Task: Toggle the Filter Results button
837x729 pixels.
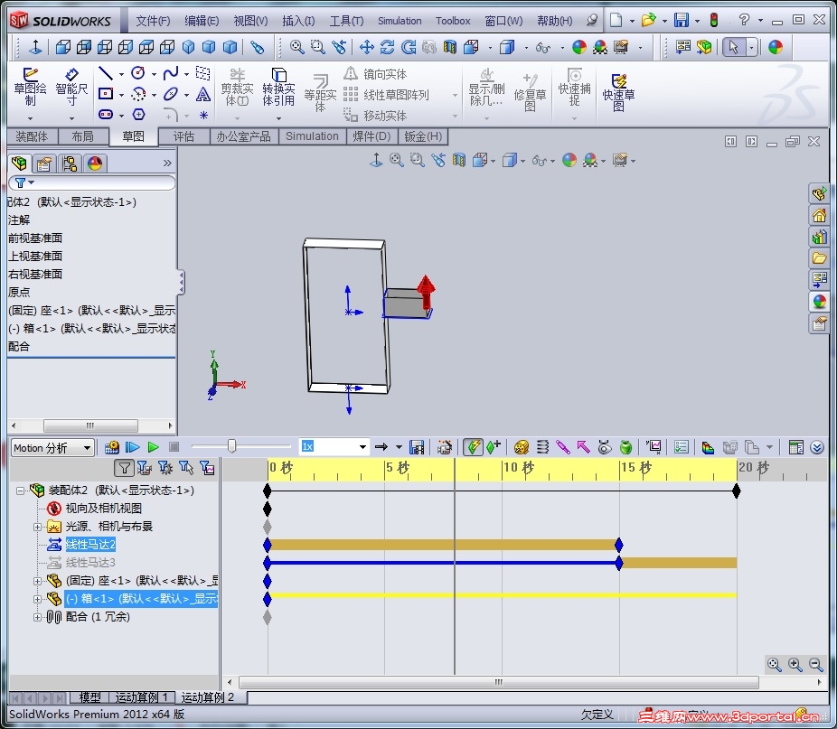Action: (x=207, y=468)
